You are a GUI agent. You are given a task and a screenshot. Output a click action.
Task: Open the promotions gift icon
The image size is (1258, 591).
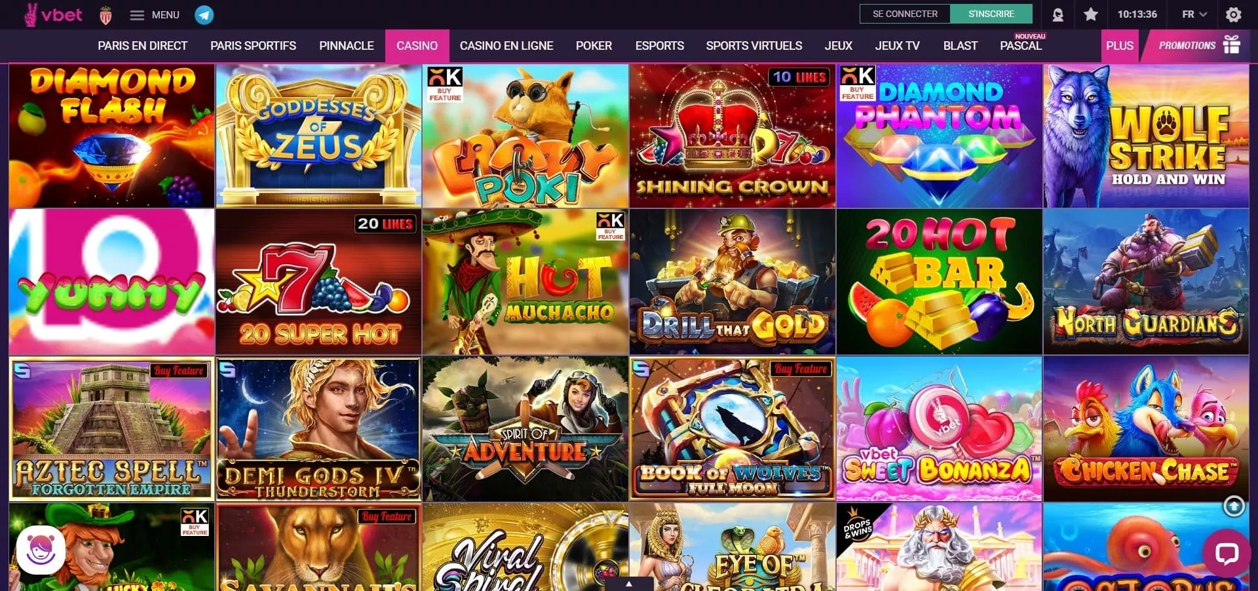pos(1232,45)
